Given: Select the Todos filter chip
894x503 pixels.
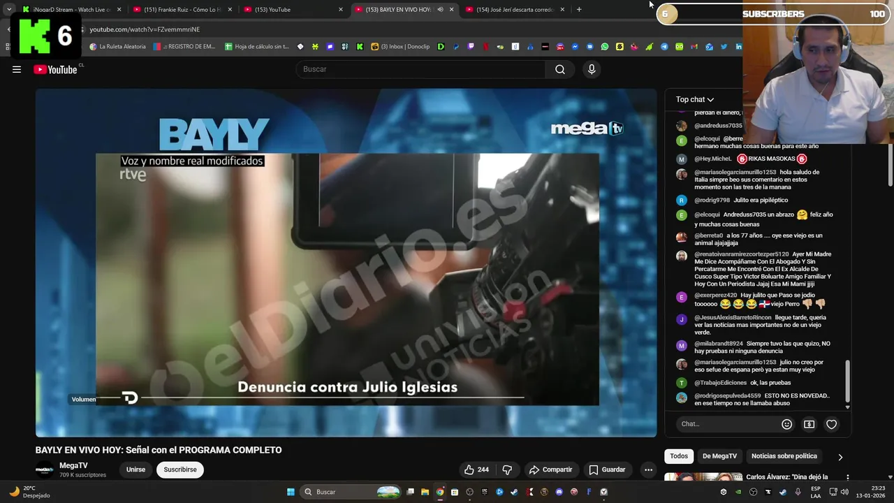Looking at the screenshot, I should (x=679, y=456).
